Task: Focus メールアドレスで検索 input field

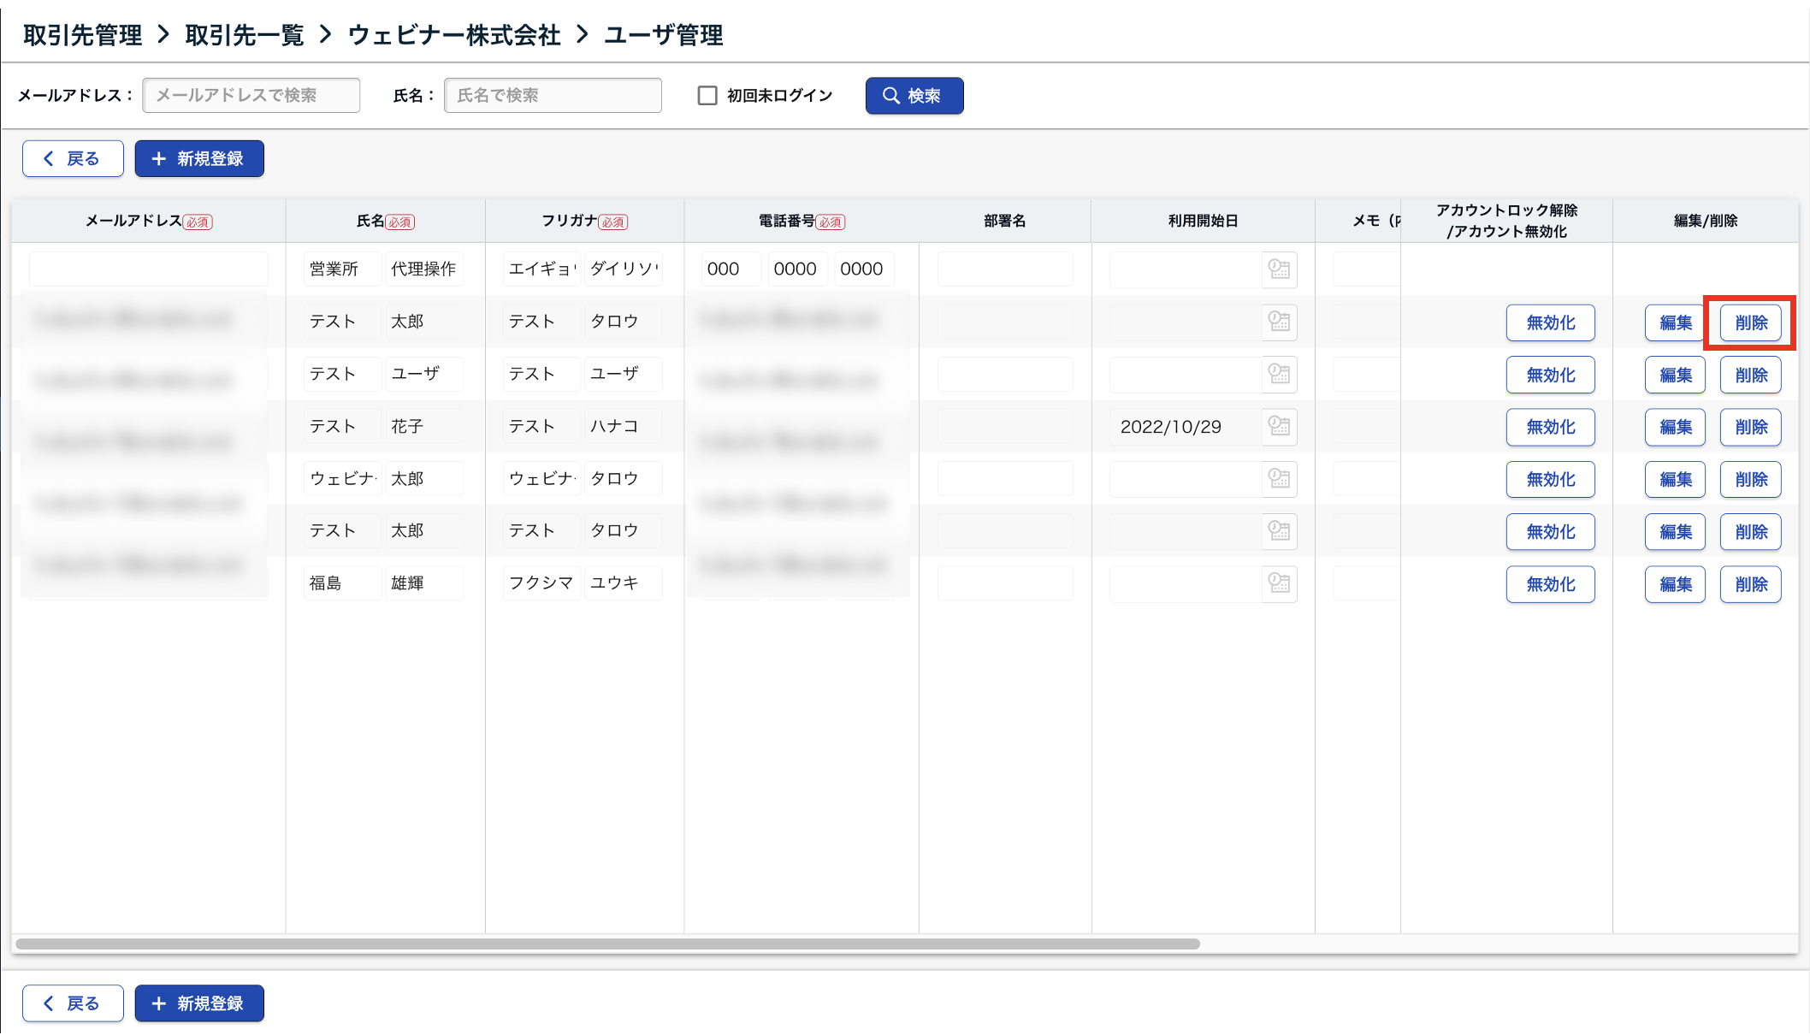Action: (251, 95)
